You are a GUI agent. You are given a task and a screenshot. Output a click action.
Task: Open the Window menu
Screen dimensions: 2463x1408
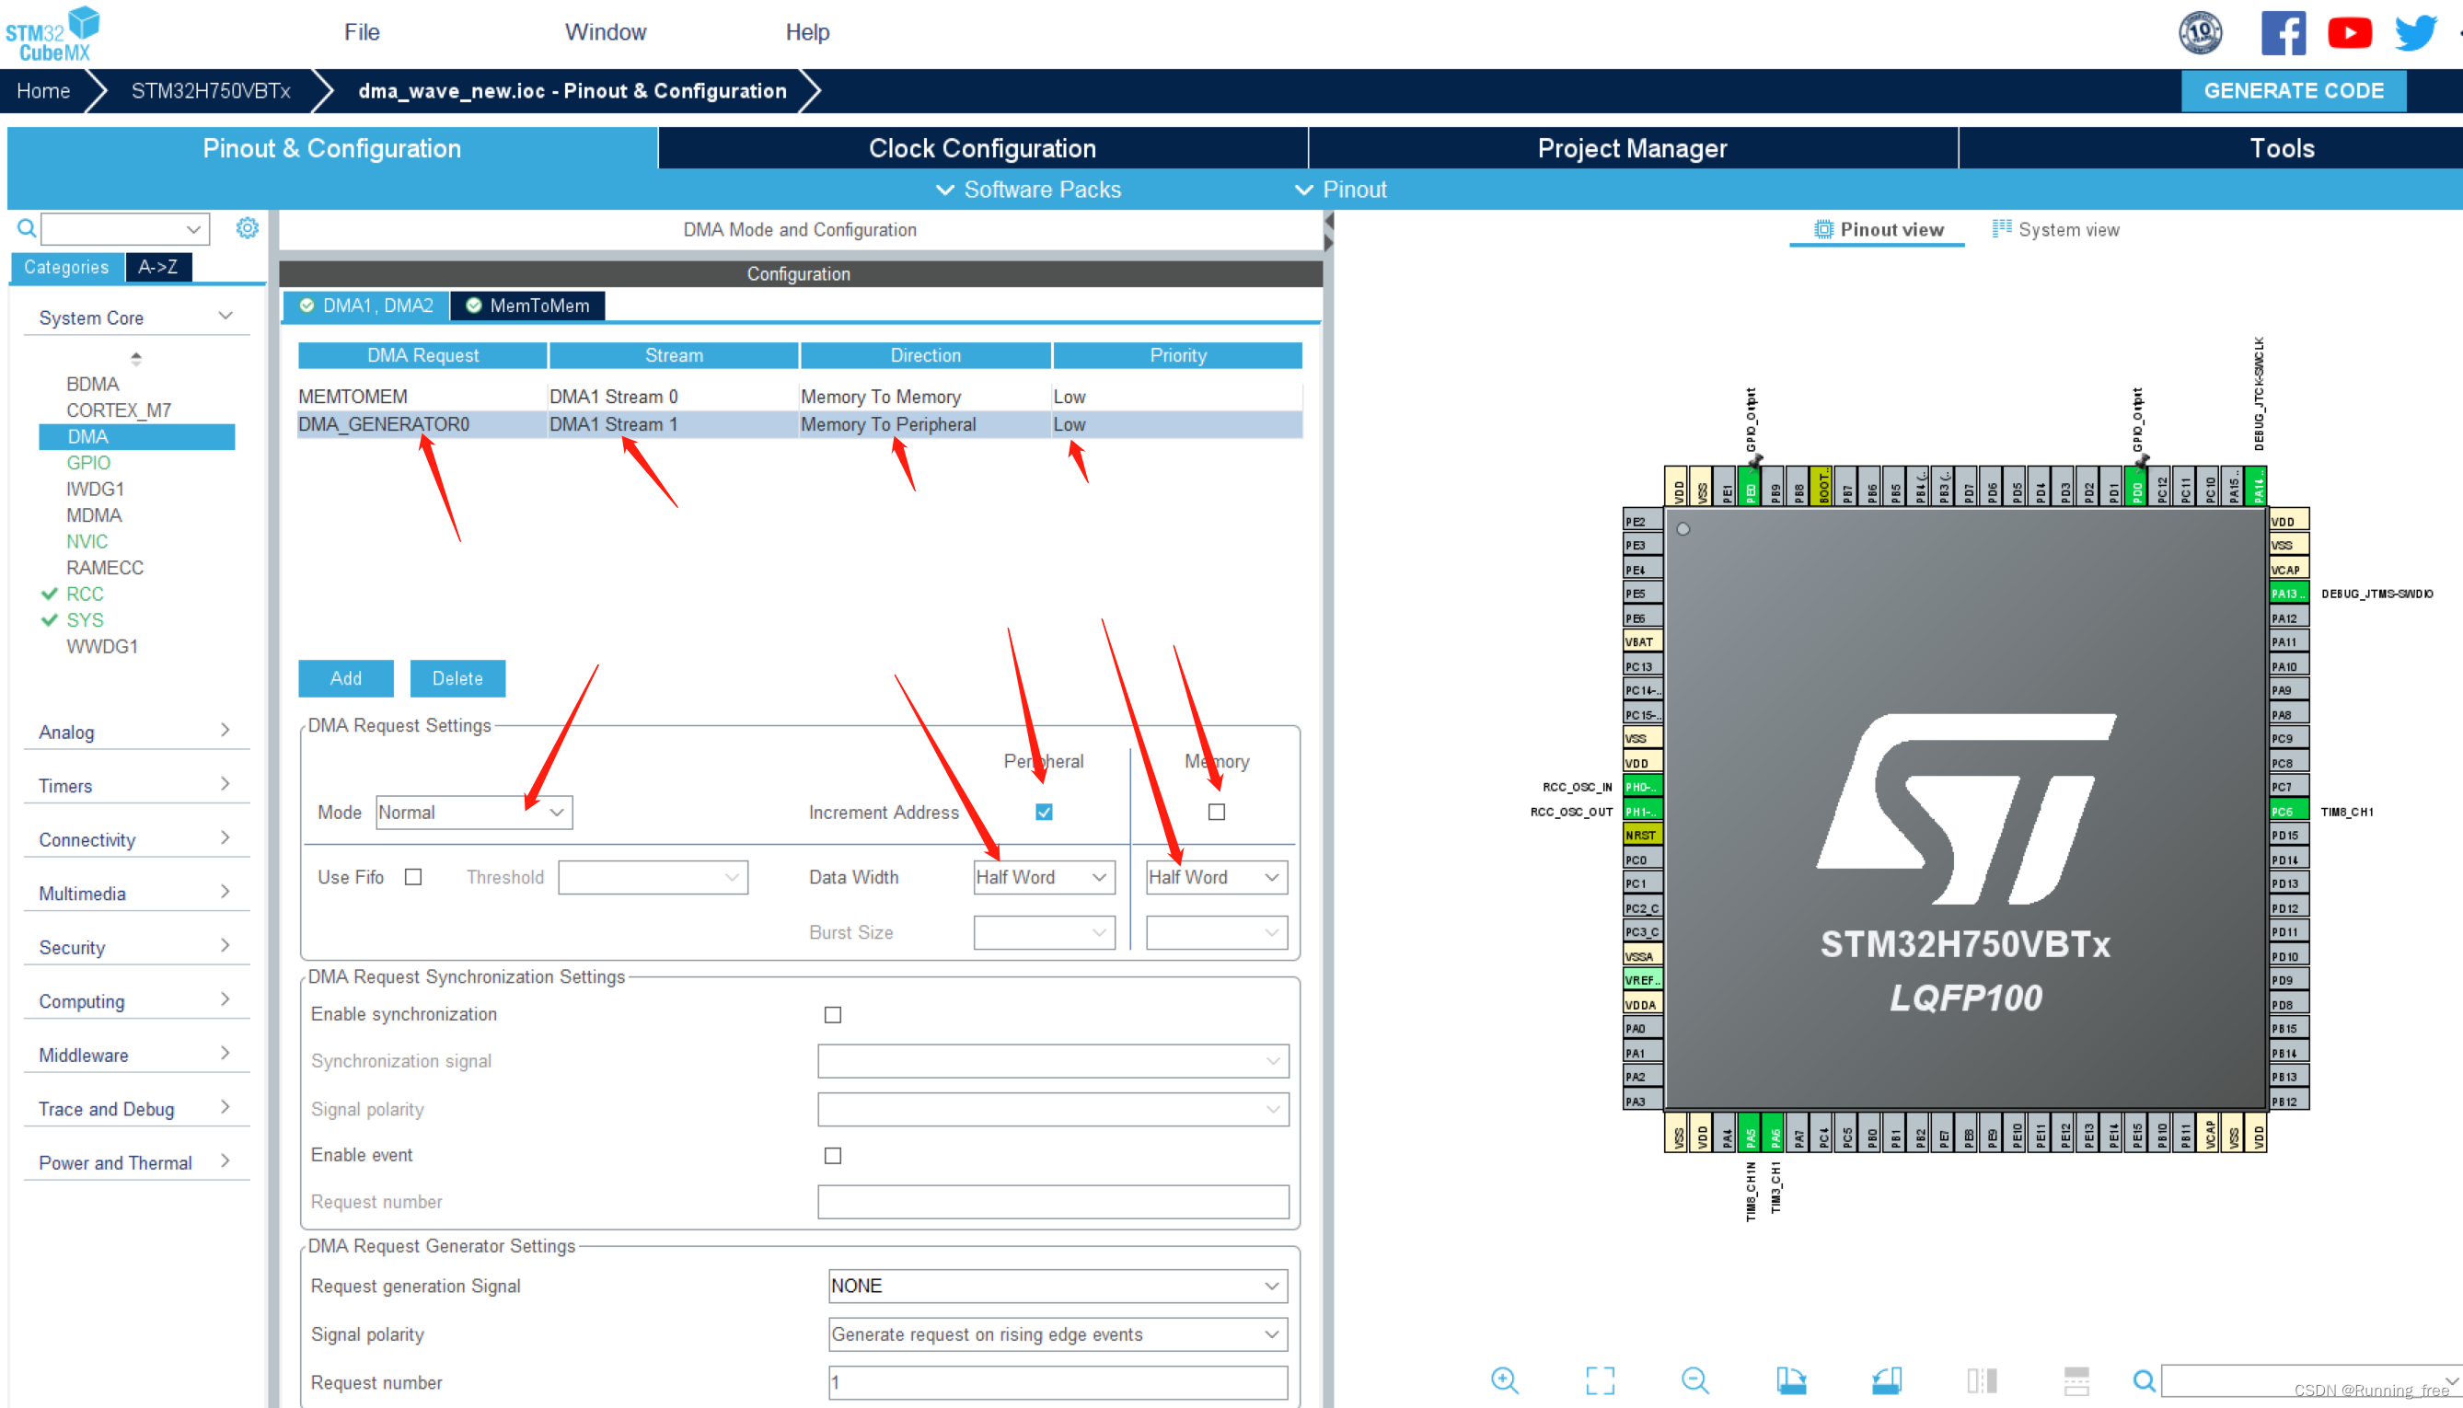[606, 32]
